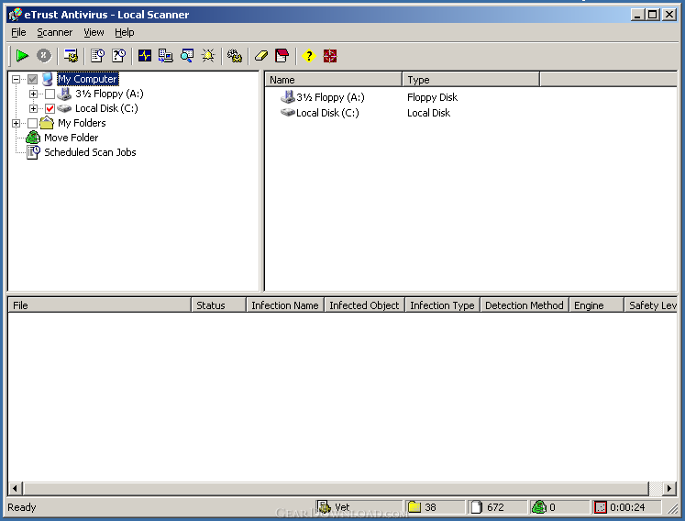Click the Scheduled Scan Jobs icon

coord(33,152)
